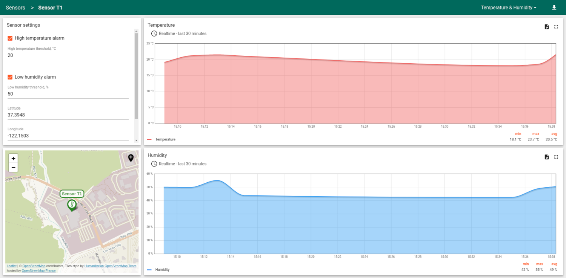Go back to Sensors breadcrumb
This screenshot has height=278, width=566.
(x=15, y=8)
